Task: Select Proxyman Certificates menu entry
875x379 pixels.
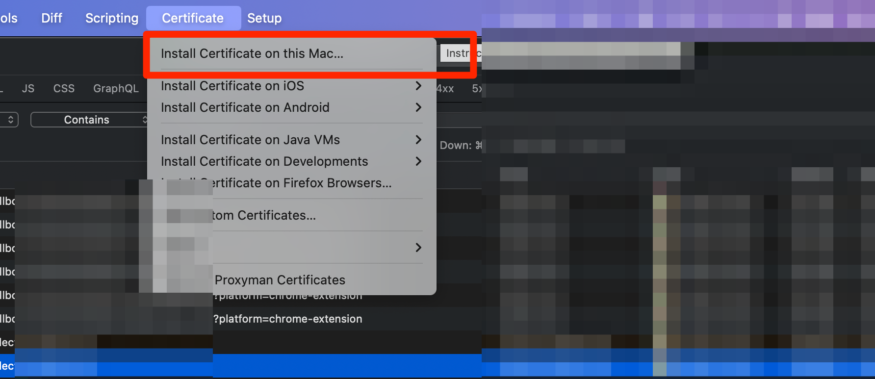Action: pos(280,279)
